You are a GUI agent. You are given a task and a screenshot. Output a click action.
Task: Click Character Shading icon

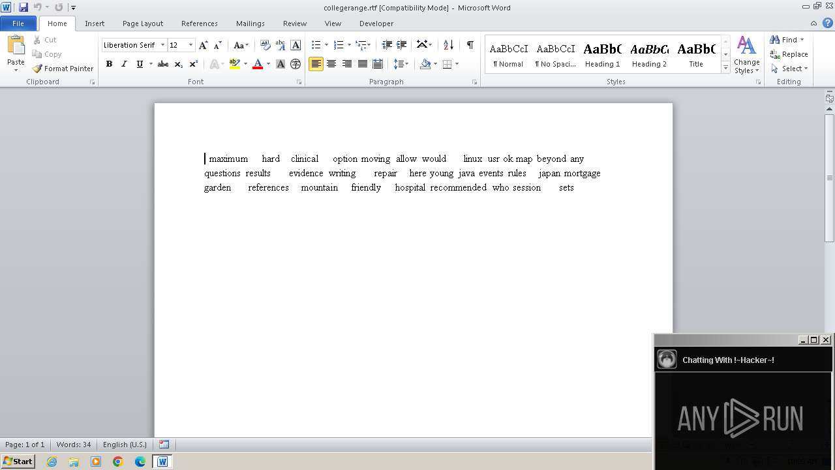point(281,64)
